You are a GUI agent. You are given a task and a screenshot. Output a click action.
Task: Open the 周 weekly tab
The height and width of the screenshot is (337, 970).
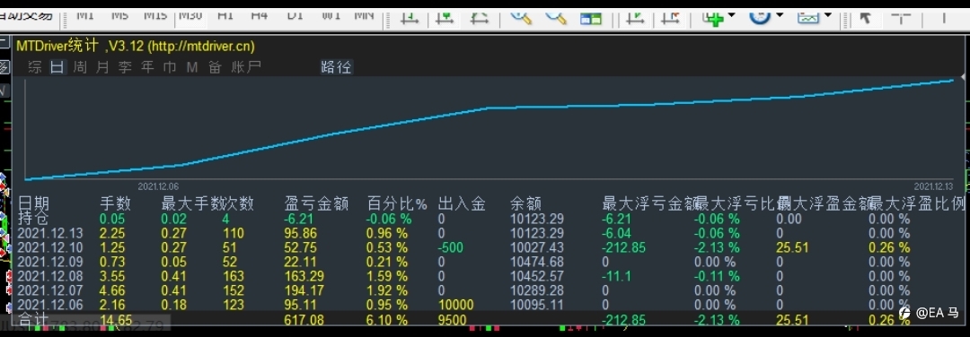click(x=80, y=67)
